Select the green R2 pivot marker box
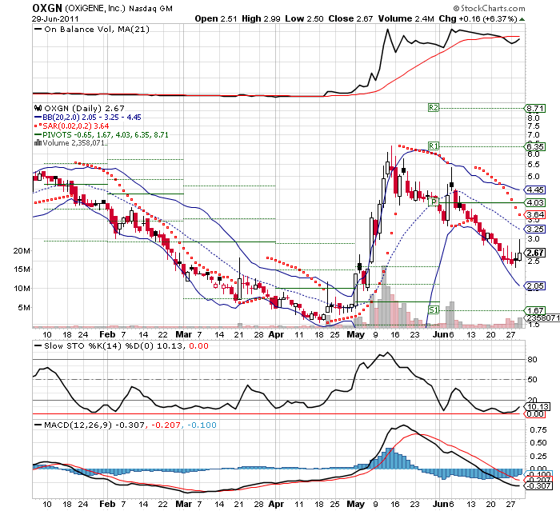 click(434, 107)
